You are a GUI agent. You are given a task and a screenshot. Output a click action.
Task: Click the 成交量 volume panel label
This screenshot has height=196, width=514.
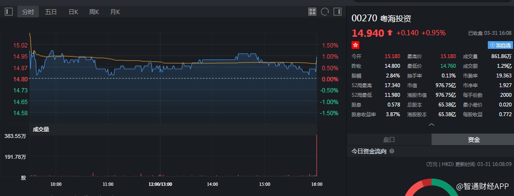pyautogui.click(x=41, y=129)
